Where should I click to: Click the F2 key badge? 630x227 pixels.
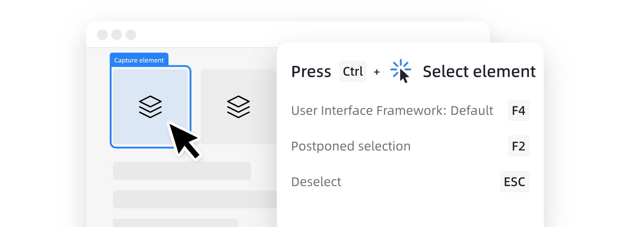click(518, 146)
